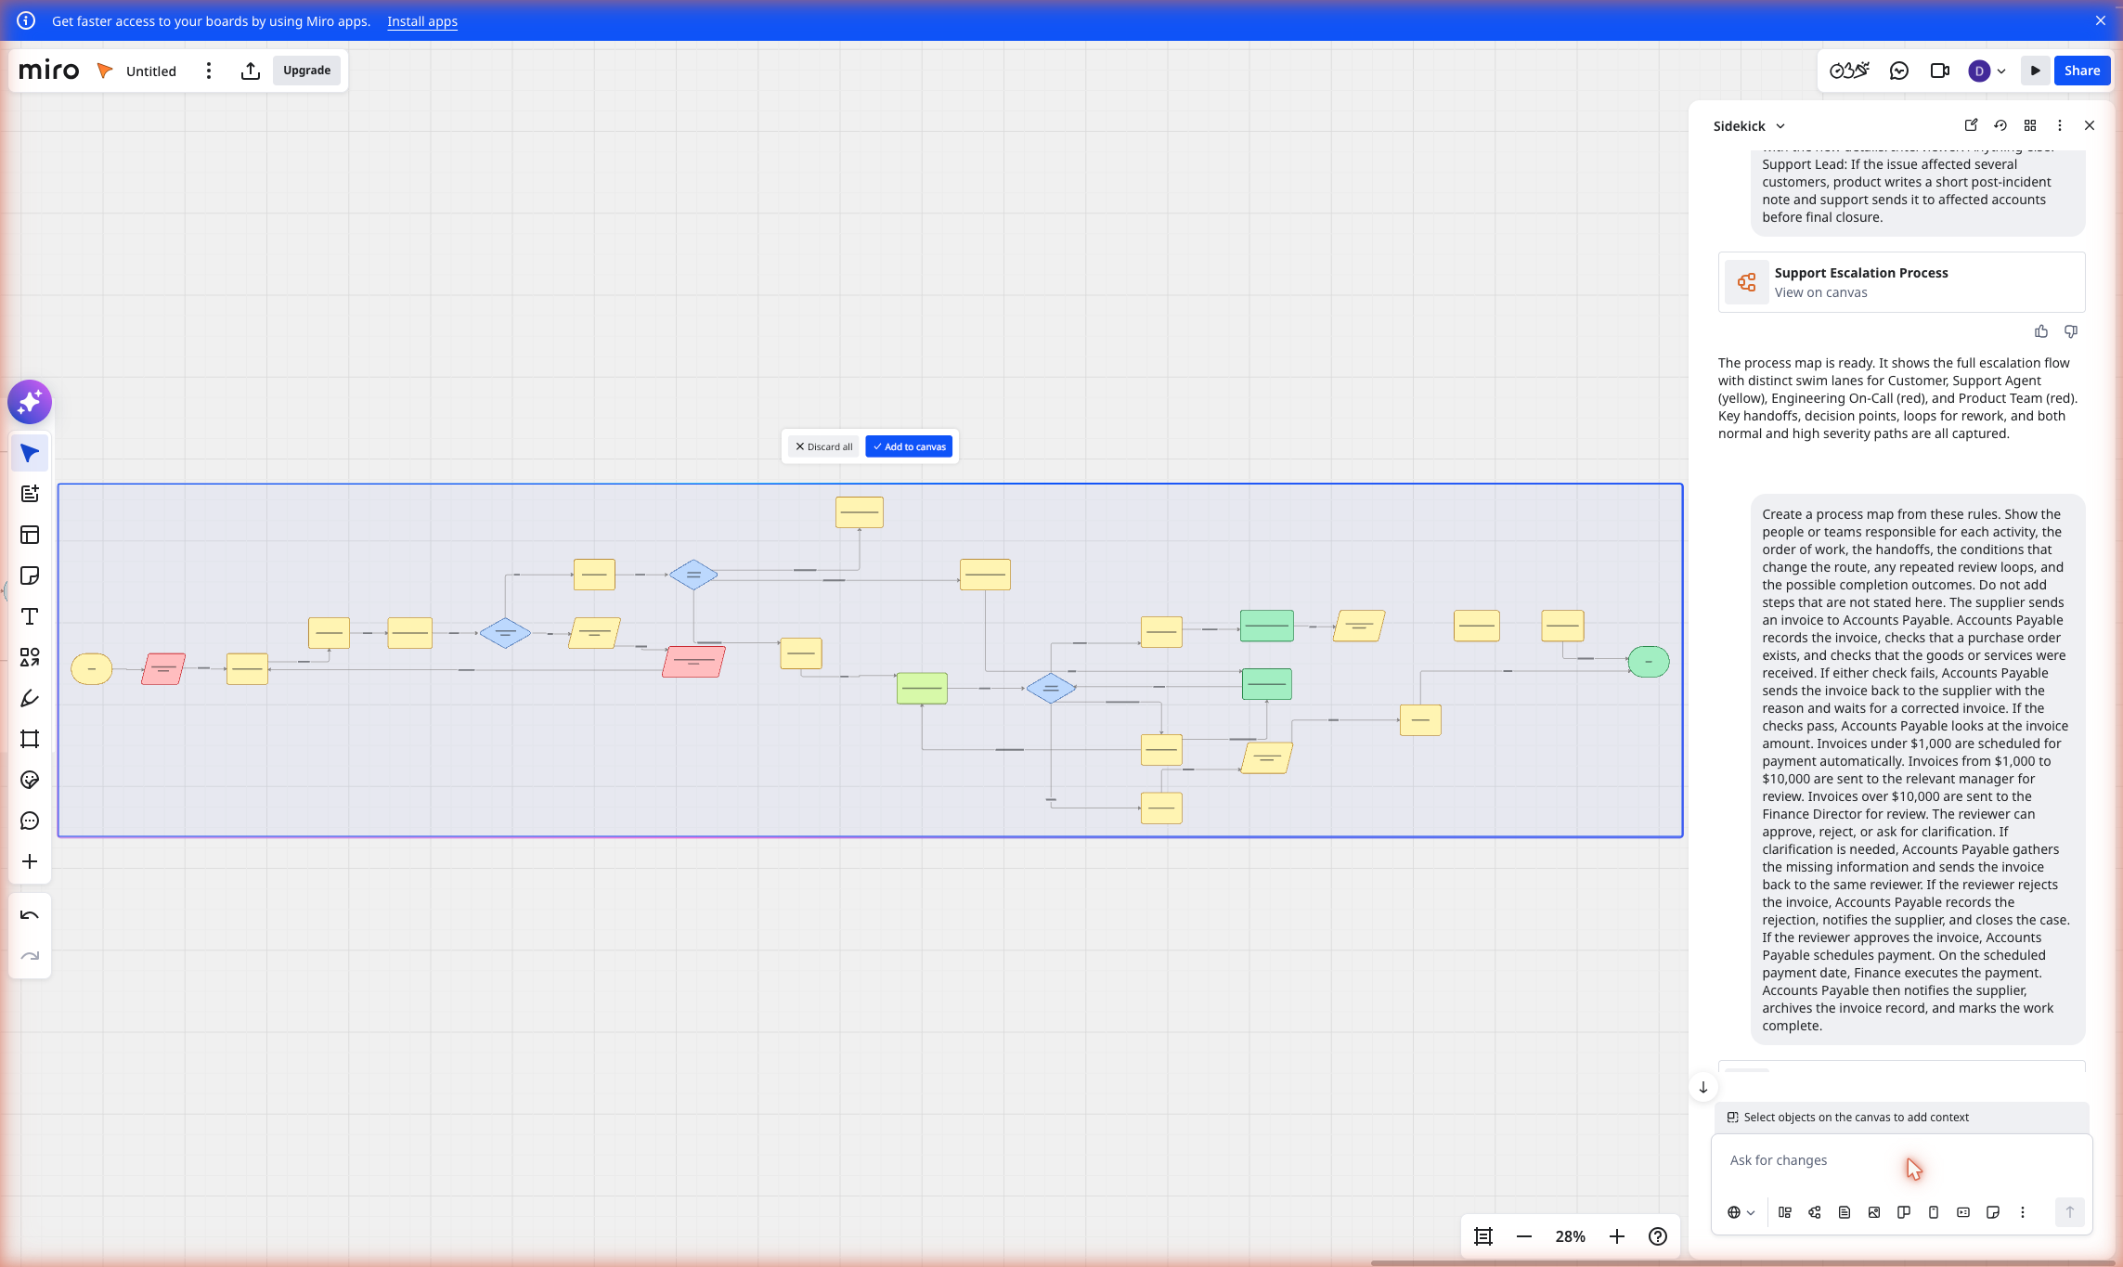The height and width of the screenshot is (1267, 2123).
Task: Start presentation mode play button
Action: [2036, 71]
